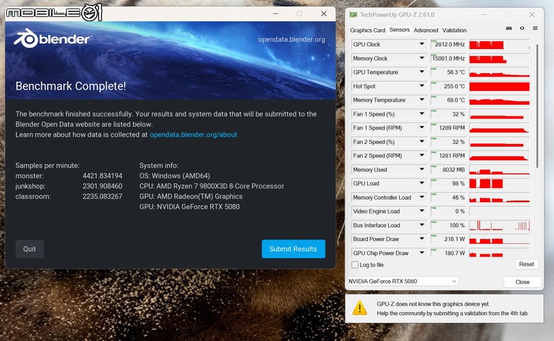
Task: Click the OS: Windows (AMD64) line
Action: tap(175, 176)
